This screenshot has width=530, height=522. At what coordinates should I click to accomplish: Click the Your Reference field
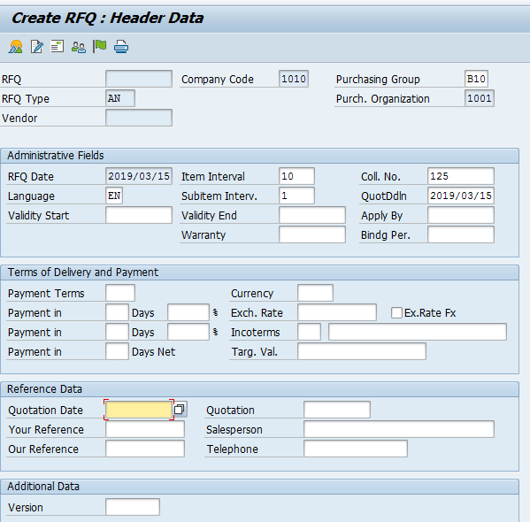tap(145, 429)
